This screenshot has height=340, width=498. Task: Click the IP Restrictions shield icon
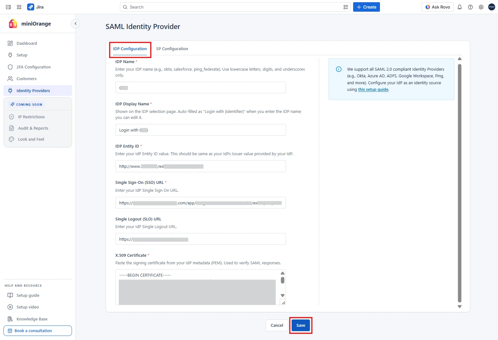coord(12,117)
